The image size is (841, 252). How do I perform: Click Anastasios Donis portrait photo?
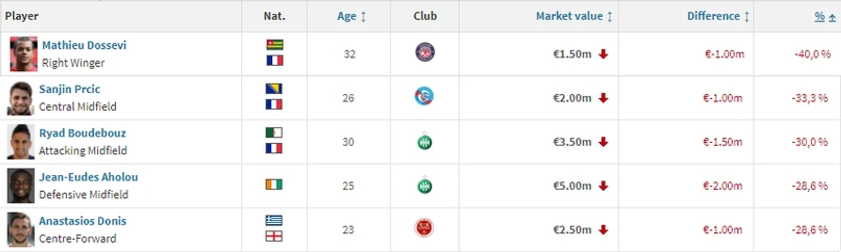tap(21, 230)
